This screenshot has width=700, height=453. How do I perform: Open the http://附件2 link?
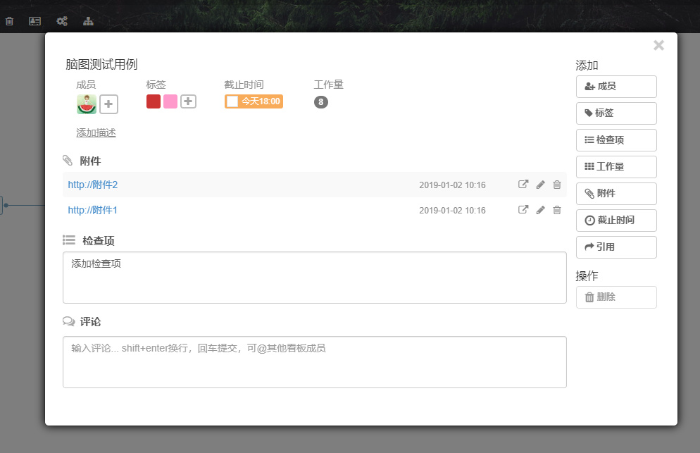pos(93,185)
